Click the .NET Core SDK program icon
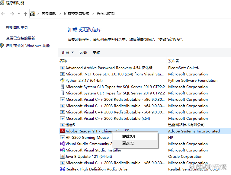This screenshot has width=231, height=175. (x=63, y=74)
